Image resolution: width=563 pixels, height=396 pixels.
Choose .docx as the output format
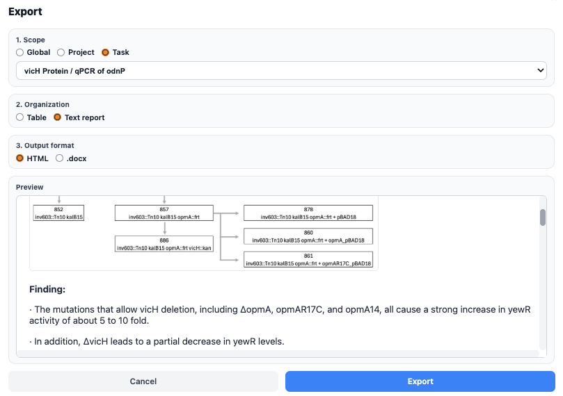point(59,158)
